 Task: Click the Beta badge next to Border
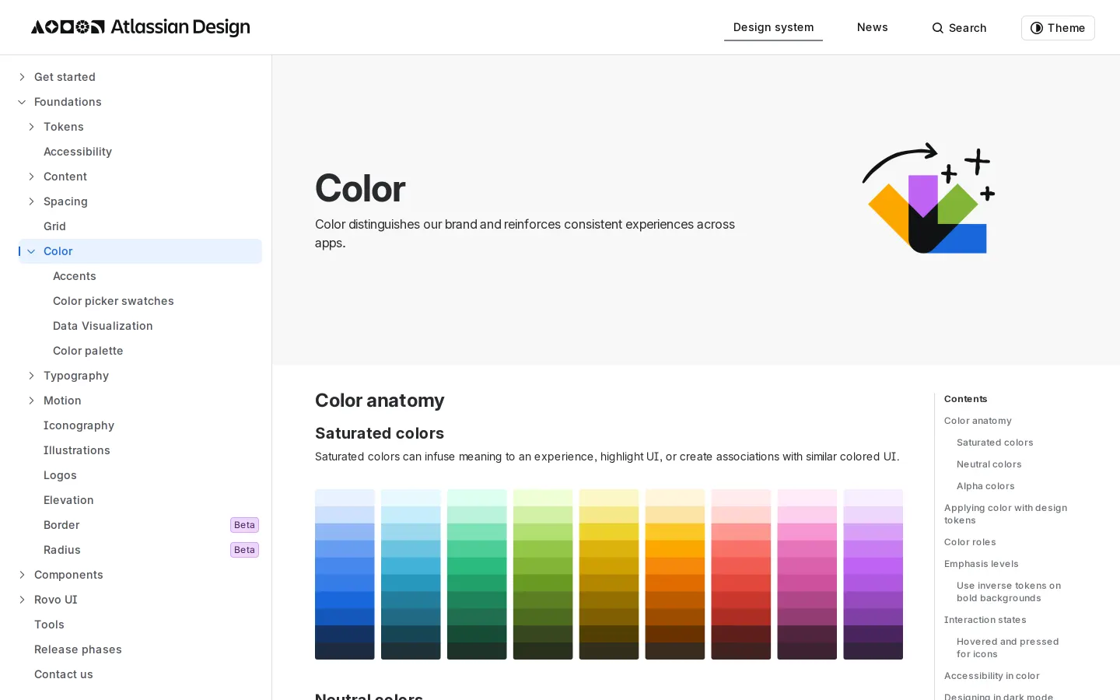coord(244,525)
